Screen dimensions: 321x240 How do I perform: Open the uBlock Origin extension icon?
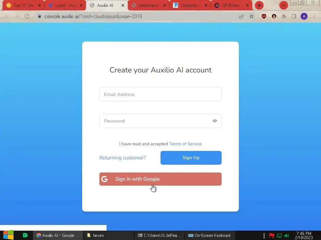(x=264, y=16)
